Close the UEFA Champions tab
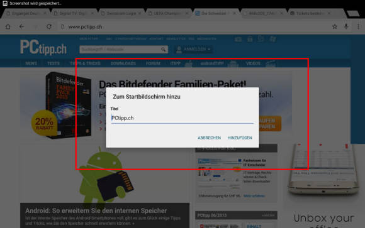 pyautogui.click(x=187, y=13)
